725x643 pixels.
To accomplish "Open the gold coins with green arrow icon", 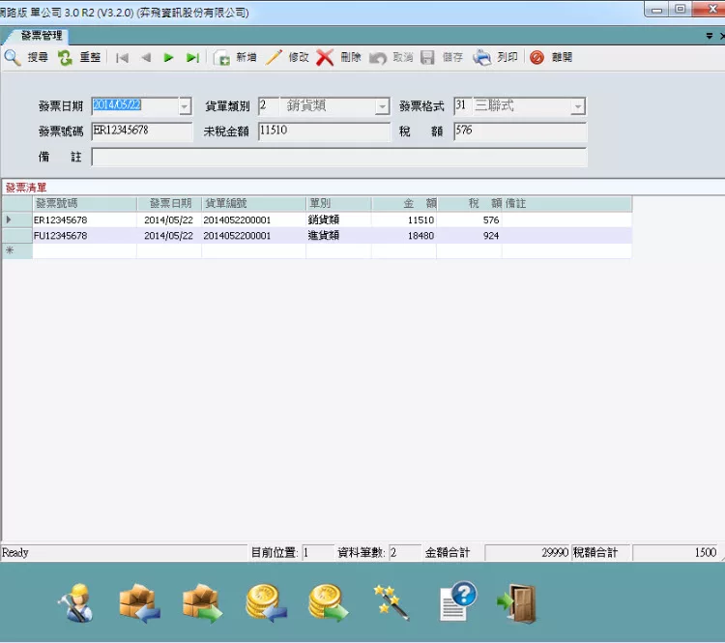I will pyautogui.click(x=328, y=603).
